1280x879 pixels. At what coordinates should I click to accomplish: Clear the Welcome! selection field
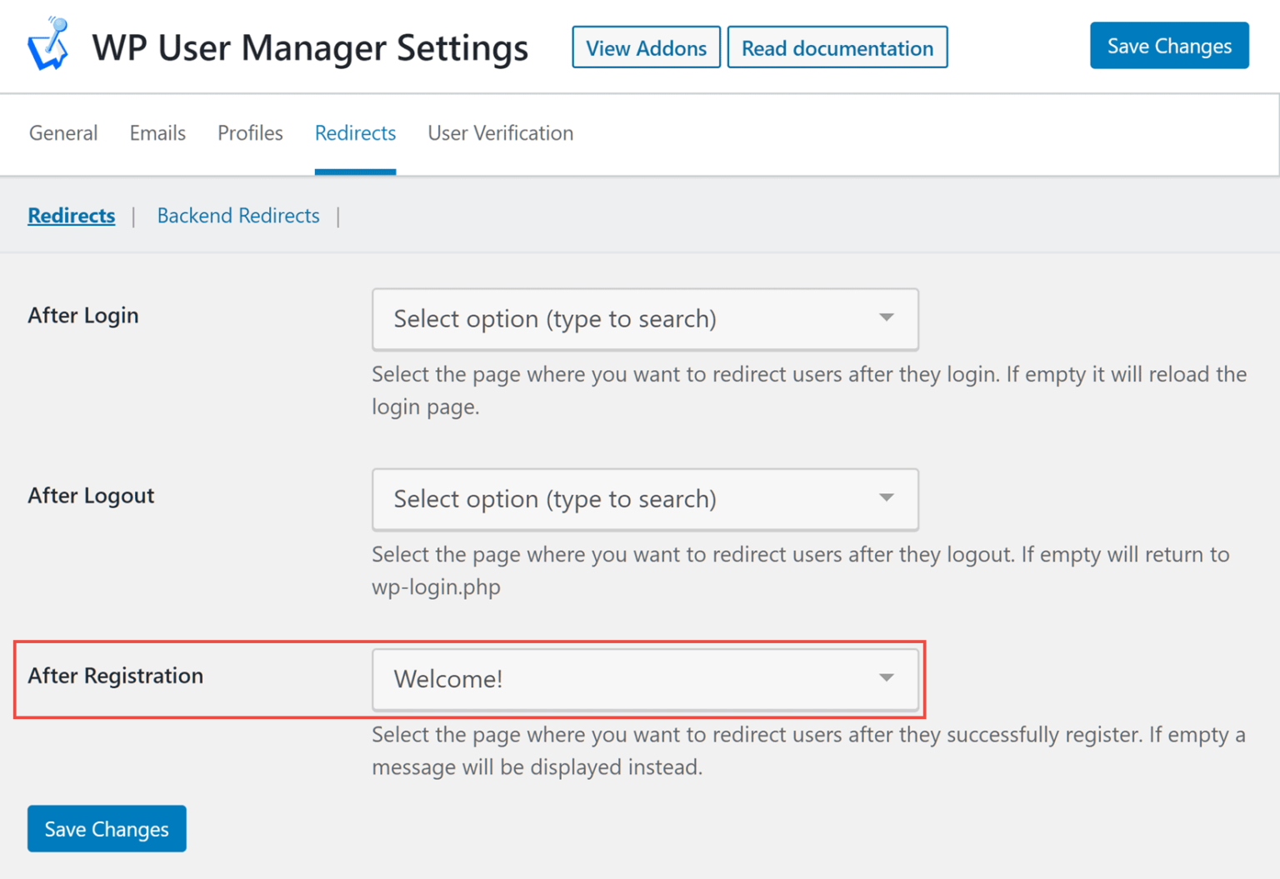click(x=583, y=679)
